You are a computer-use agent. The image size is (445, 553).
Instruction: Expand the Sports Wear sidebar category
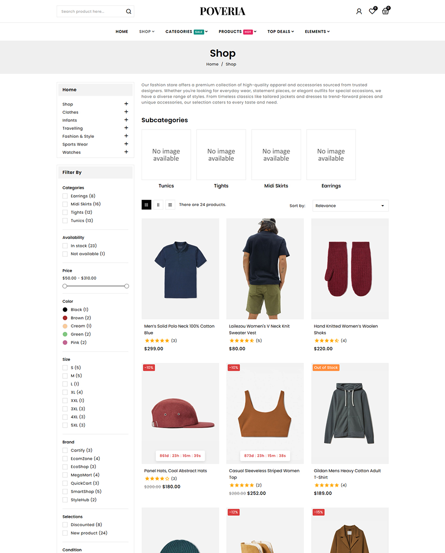coord(126,144)
